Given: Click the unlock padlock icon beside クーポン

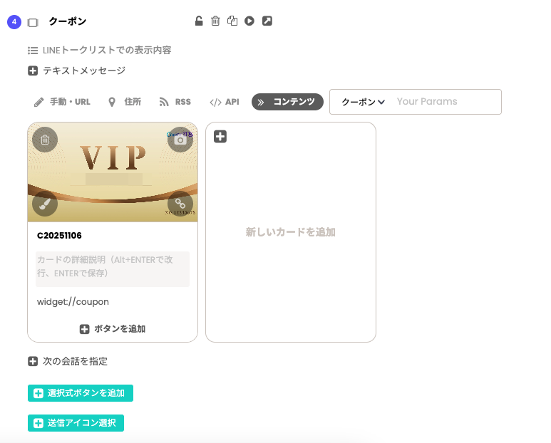Looking at the screenshot, I should click(199, 21).
